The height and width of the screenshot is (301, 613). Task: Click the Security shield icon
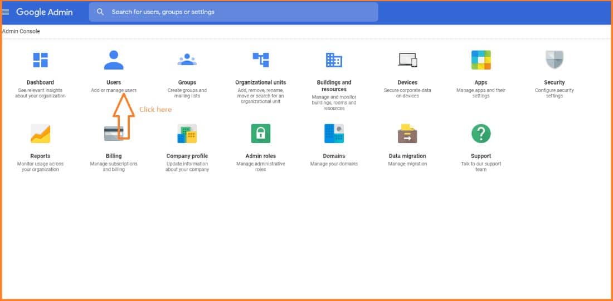pyautogui.click(x=554, y=60)
